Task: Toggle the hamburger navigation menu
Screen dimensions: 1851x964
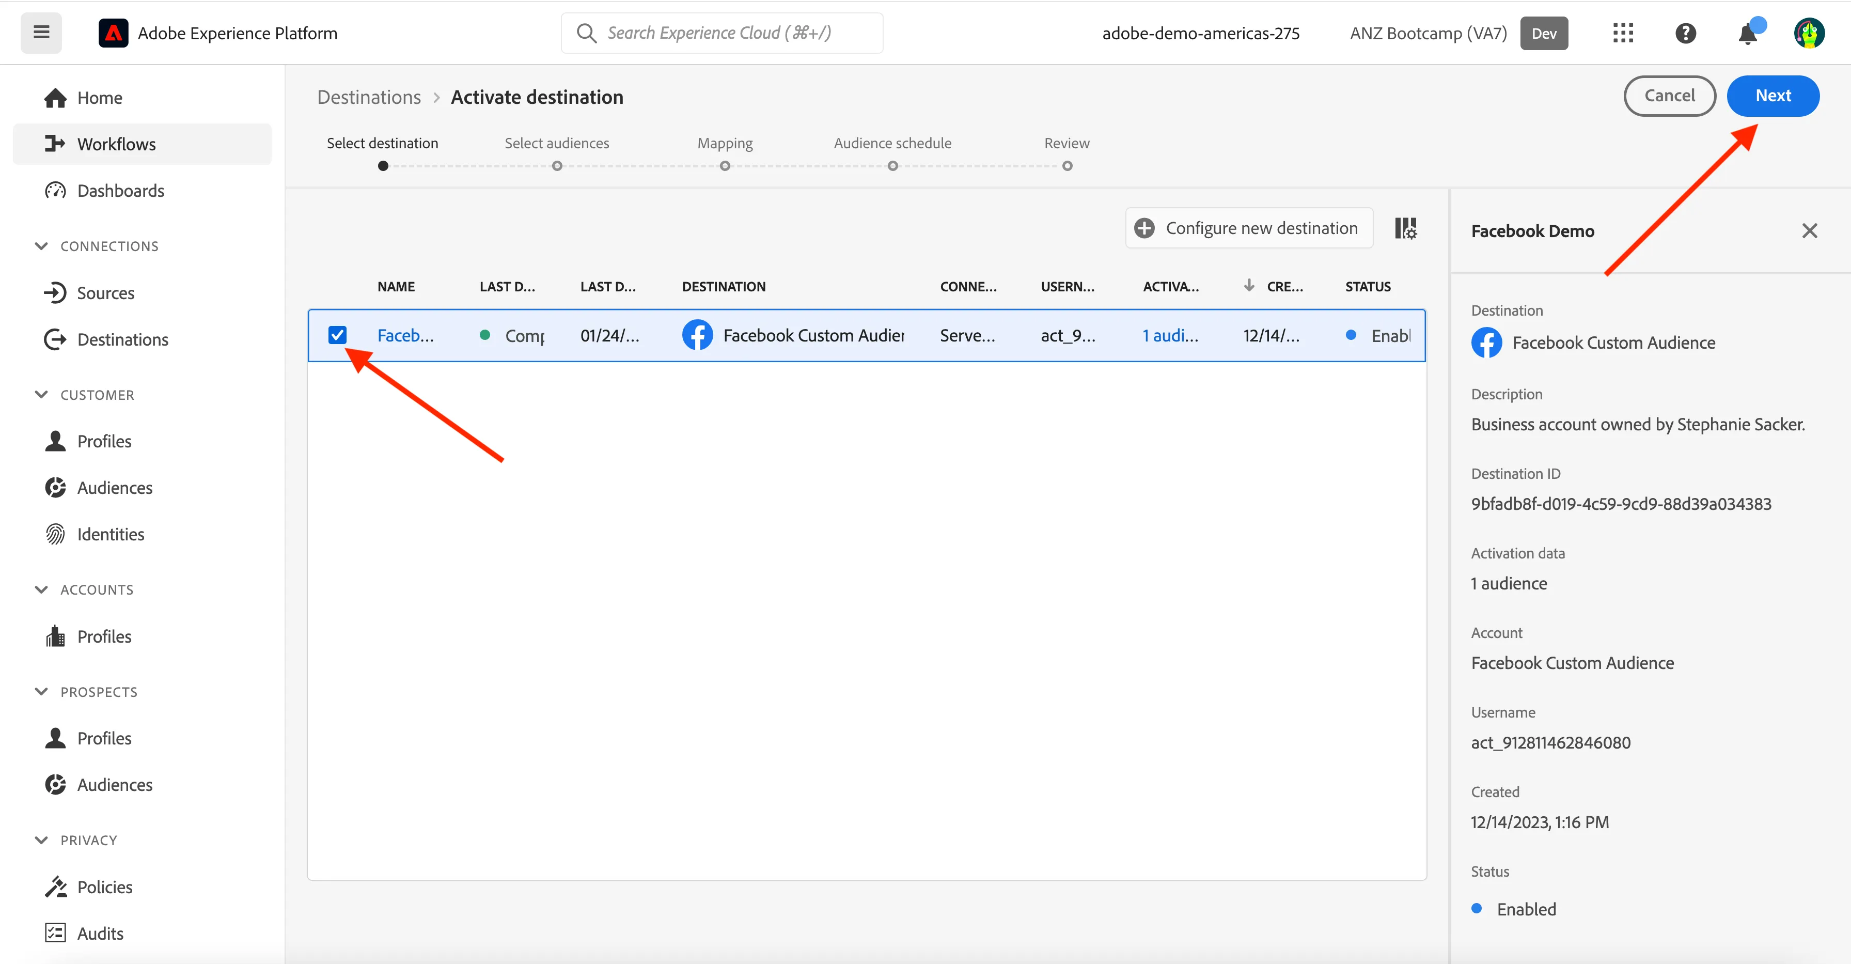Action: (x=41, y=33)
